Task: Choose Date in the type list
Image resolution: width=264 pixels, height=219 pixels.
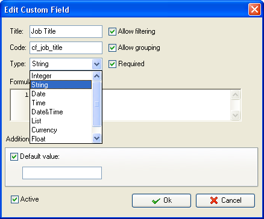Action: coord(61,94)
